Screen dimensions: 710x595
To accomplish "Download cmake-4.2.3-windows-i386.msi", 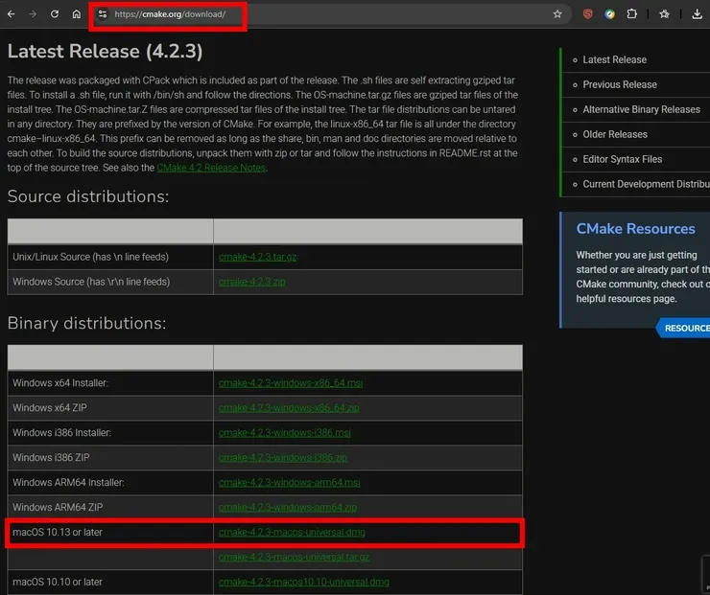I will [x=284, y=433].
